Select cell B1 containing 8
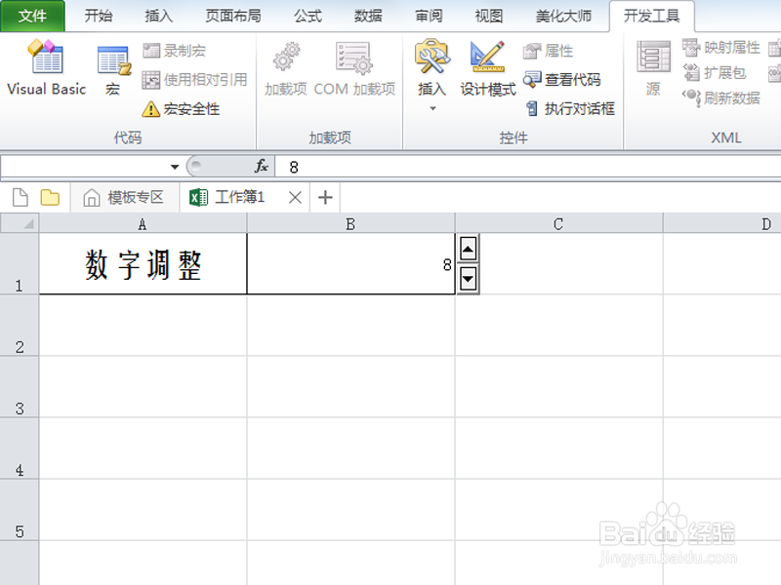The image size is (781, 585). (x=350, y=263)
